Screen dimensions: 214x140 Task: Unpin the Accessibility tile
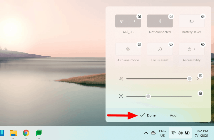(203, 45)
